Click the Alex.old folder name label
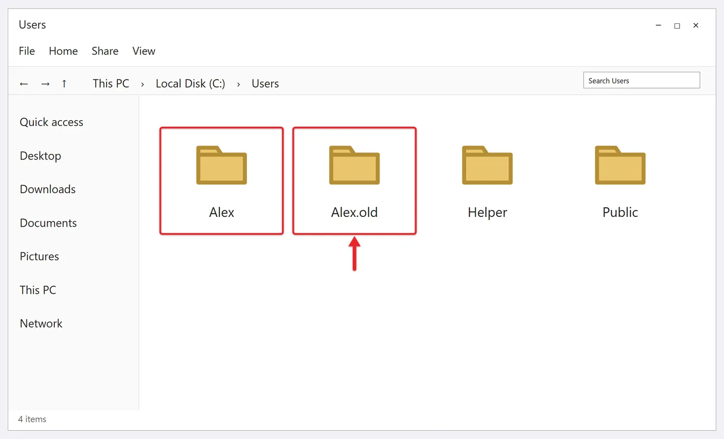Image resolution: width=724 pixels, height=439 pixels. tap(354, 212)
